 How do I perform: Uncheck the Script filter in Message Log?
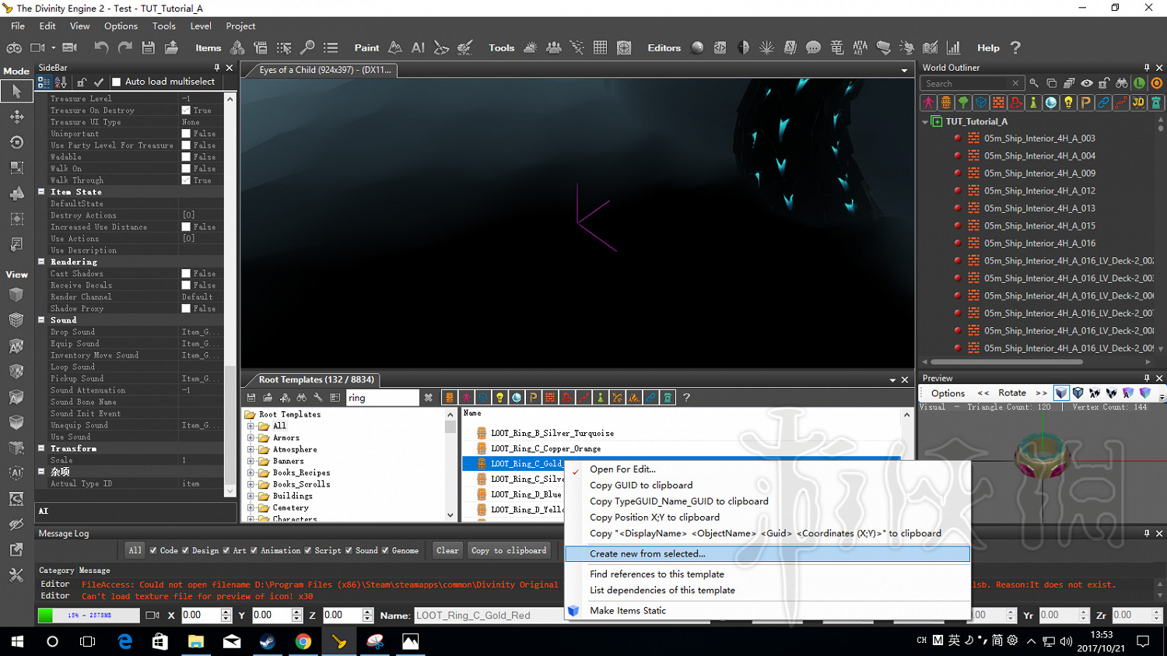pyautogui.click(x=308, y=550)
